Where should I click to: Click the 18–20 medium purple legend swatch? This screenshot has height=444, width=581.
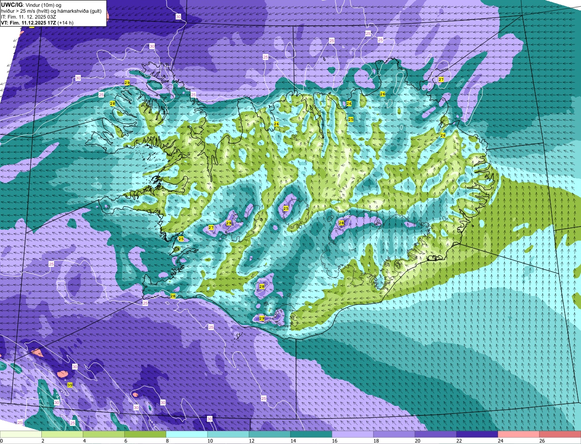point(395,434)
